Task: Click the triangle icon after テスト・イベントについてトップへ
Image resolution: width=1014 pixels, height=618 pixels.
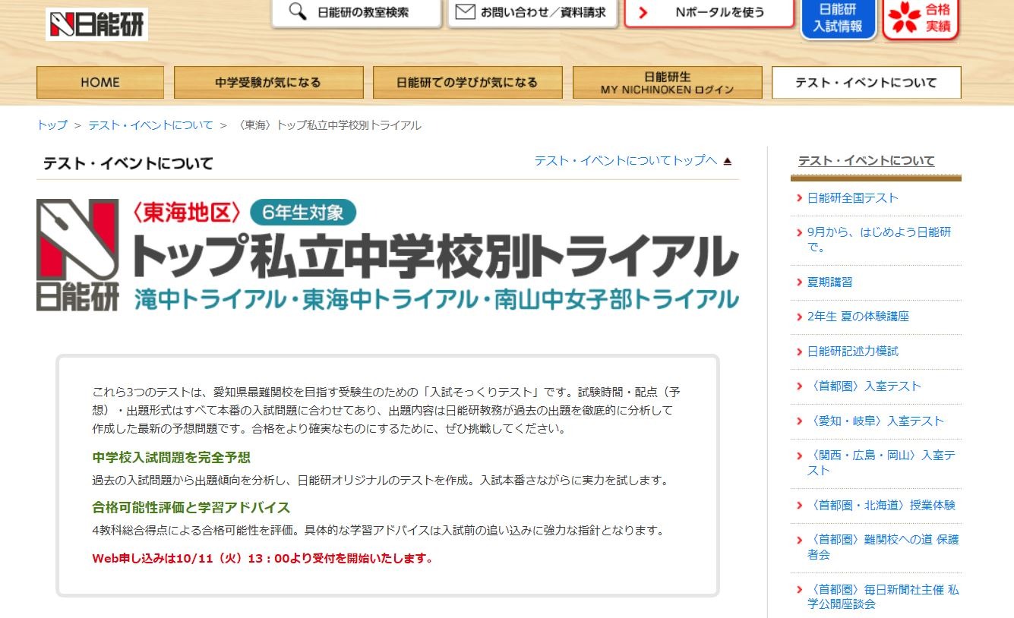Action: pyautogui.click(x=728, y=160)
